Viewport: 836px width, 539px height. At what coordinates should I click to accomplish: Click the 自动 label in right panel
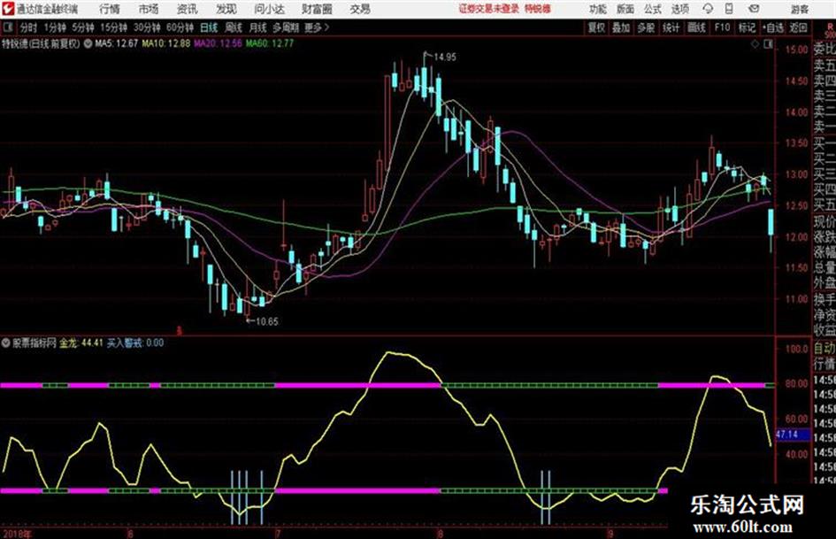pyautogui.click(x=824, y=349)
